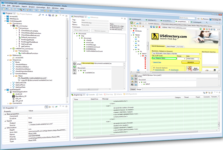The width and height of the screenshot is (223, 150).
Task: Collapse the Sequences node in Projects tree
Action: 8,60
